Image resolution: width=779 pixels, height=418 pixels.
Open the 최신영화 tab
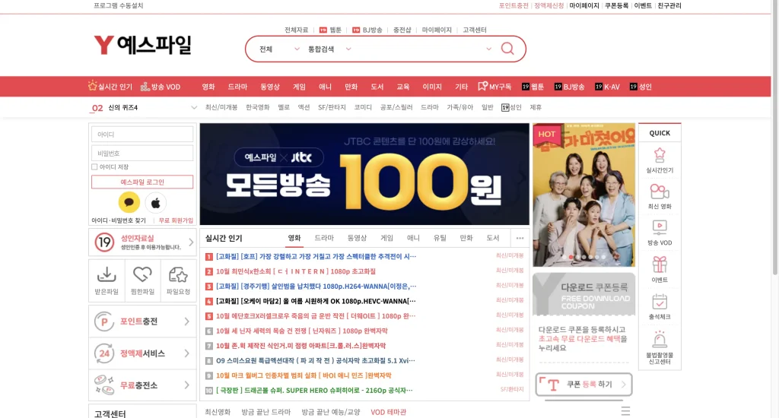[218, 412]
